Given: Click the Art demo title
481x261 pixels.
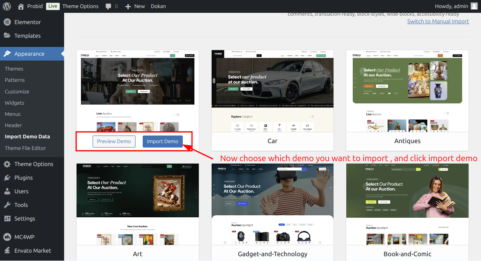Looking at the screenshot, I should point(137,254).
